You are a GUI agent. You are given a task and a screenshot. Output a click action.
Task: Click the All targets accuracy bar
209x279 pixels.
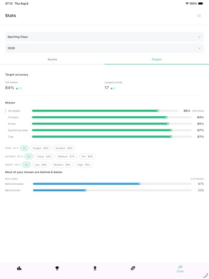pyautogui.click(x=105, y=111)
